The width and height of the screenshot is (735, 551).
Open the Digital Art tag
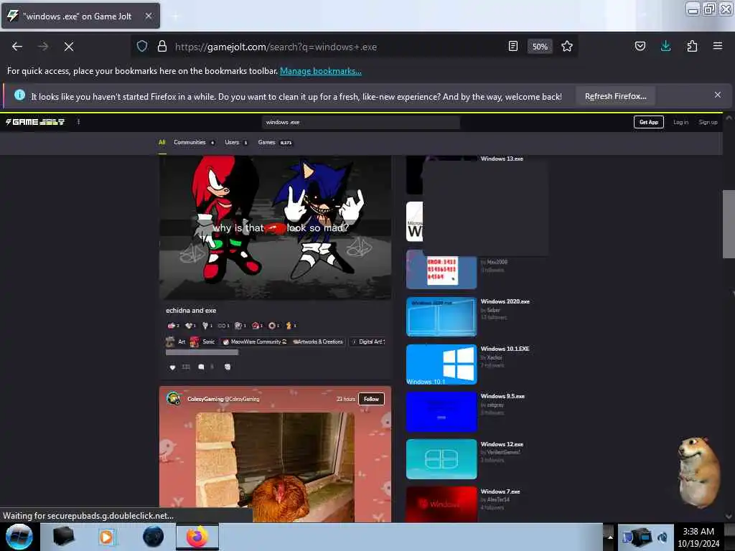[368, 342]
